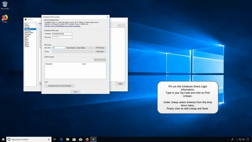Open the Action Center notifications icon
The image size is (252, 142).
[248, 139]
